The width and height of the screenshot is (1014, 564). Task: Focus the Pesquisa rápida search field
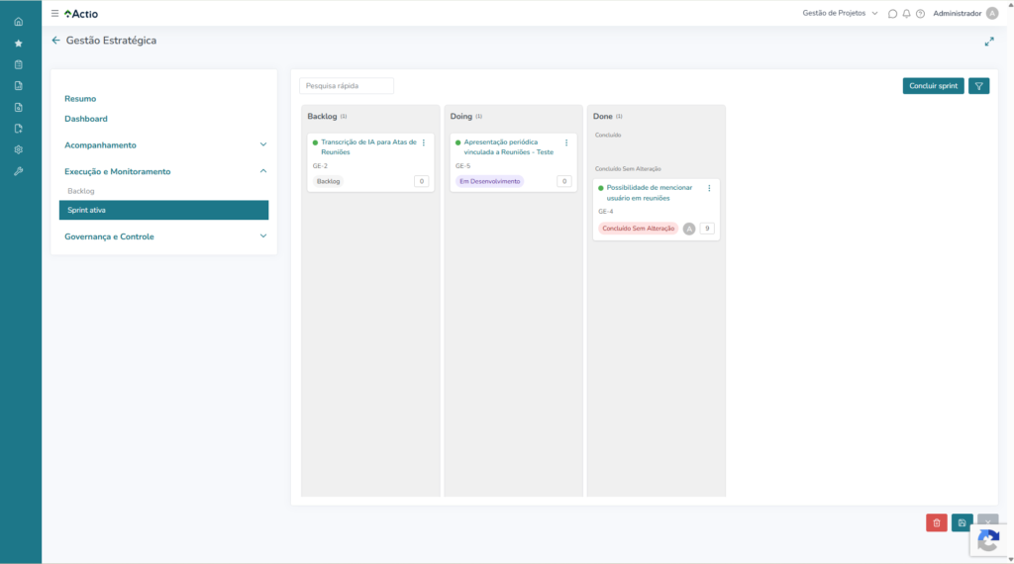tap(347, 86)
